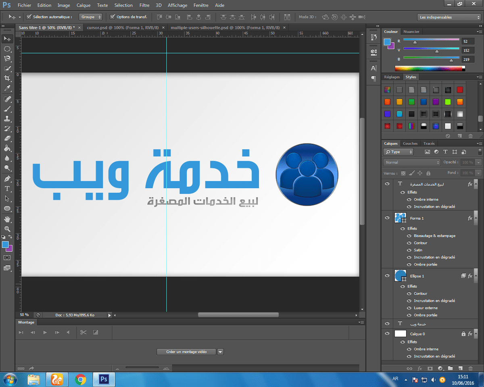
Task: Select the Hand tool
Action: 7,219
